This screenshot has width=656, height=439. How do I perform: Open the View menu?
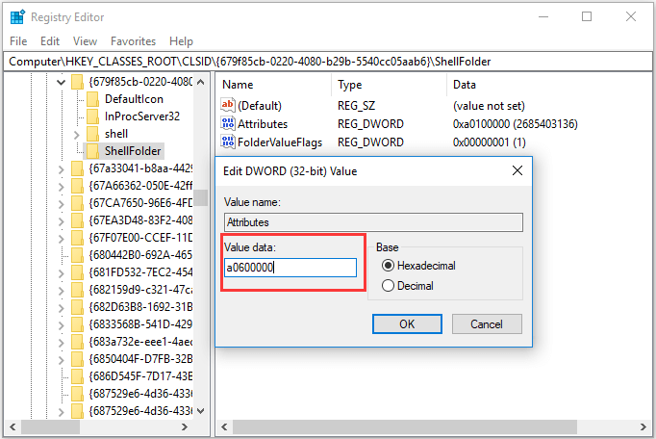(x=85, y=41)
